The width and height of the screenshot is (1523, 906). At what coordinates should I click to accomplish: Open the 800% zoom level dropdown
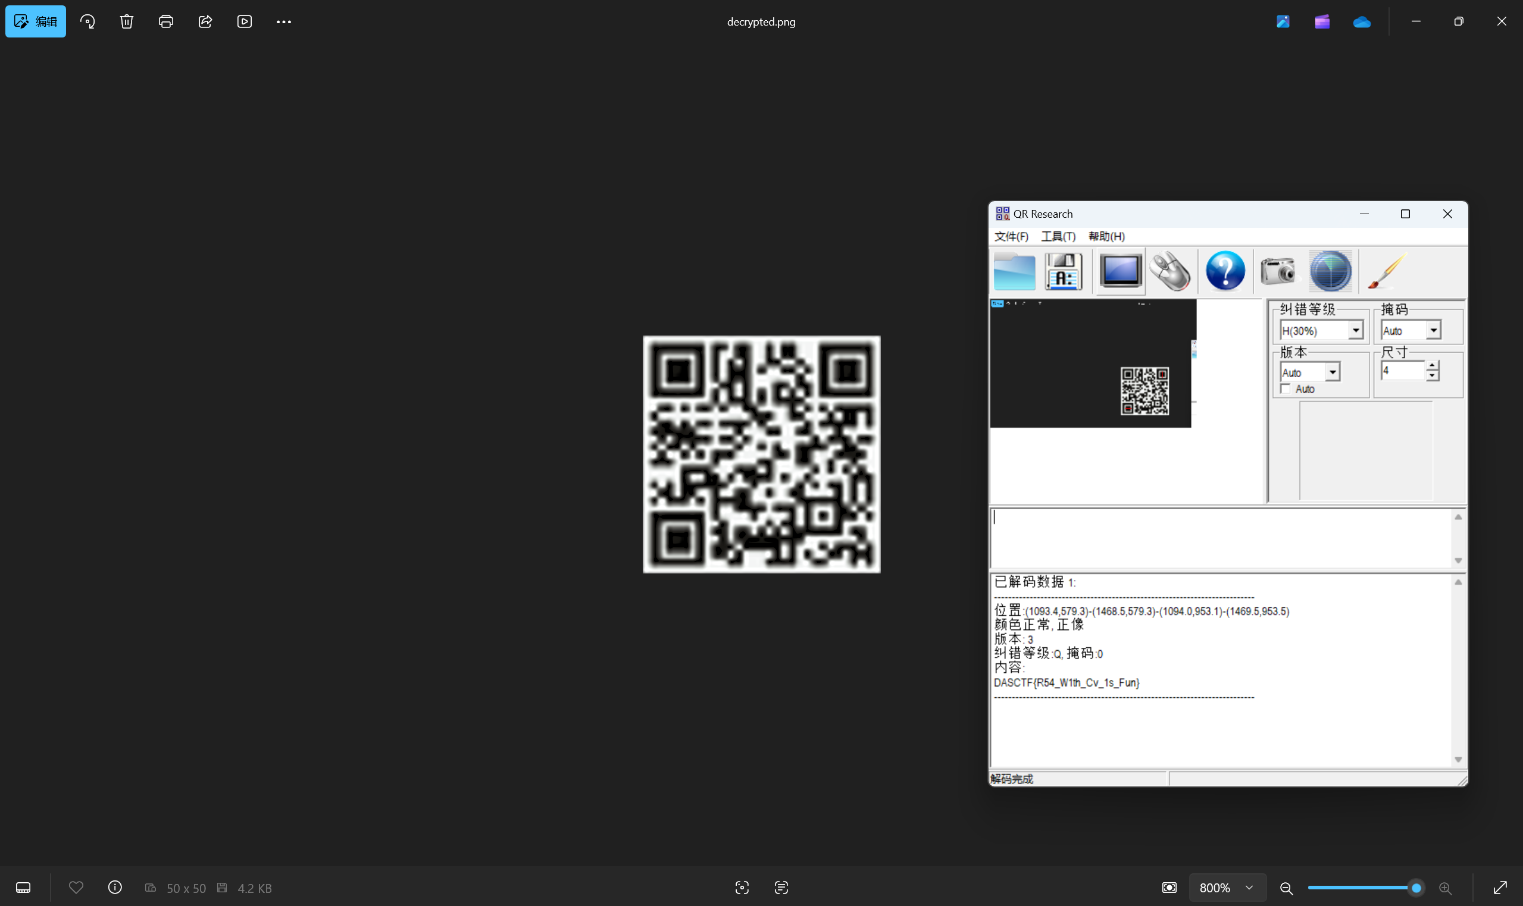(x=1227, y=887)
